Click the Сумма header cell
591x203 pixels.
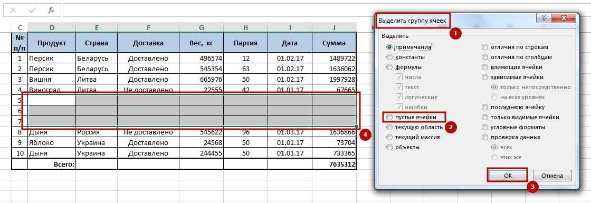(335, 43)
